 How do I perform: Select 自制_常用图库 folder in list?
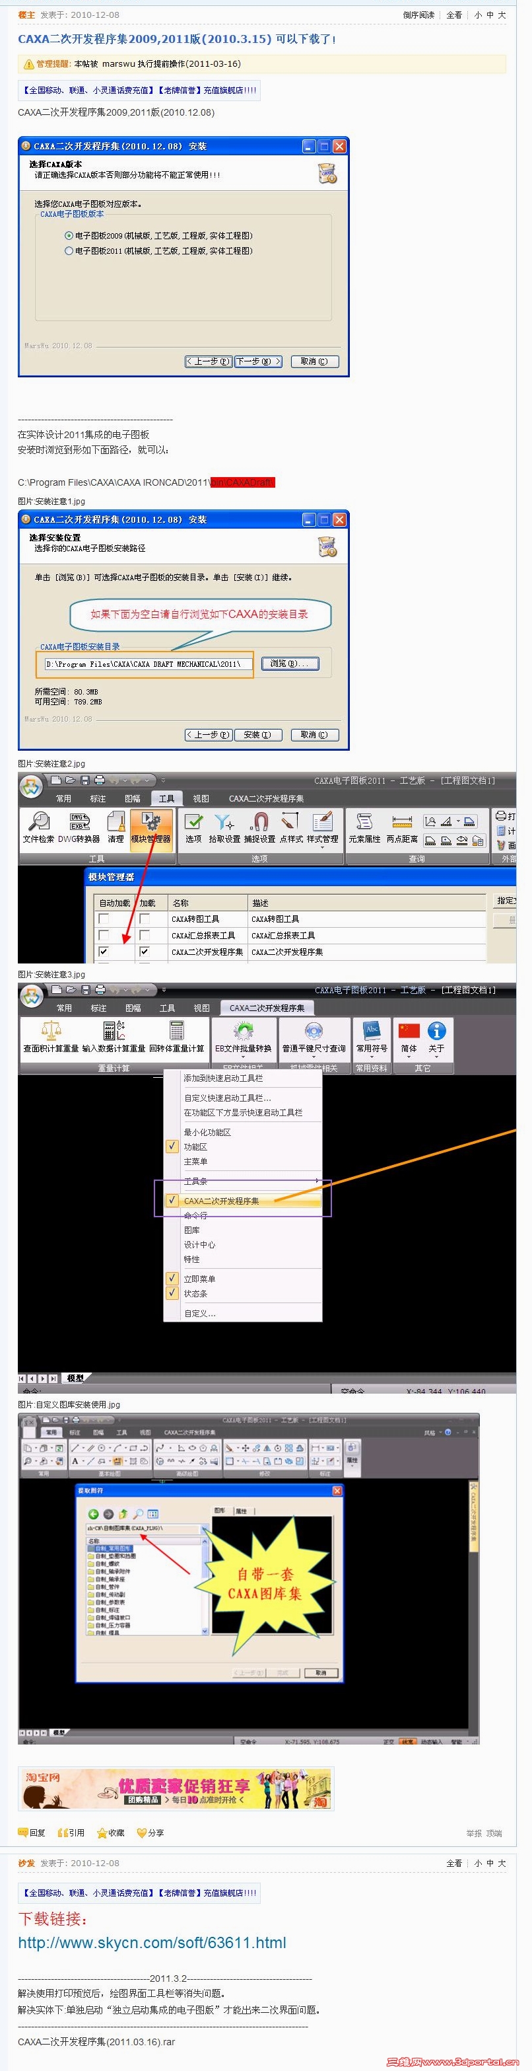[x=112, y=1548]
